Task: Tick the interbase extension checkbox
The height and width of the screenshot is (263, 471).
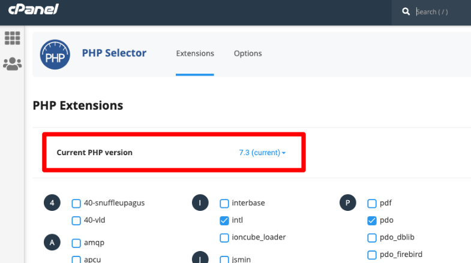Action: 224,203
